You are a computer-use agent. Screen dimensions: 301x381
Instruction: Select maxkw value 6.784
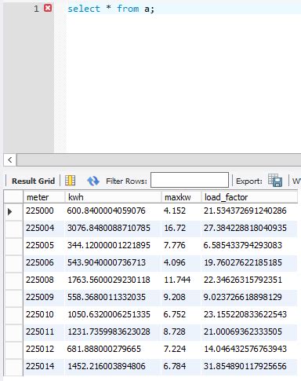(181, 366)
